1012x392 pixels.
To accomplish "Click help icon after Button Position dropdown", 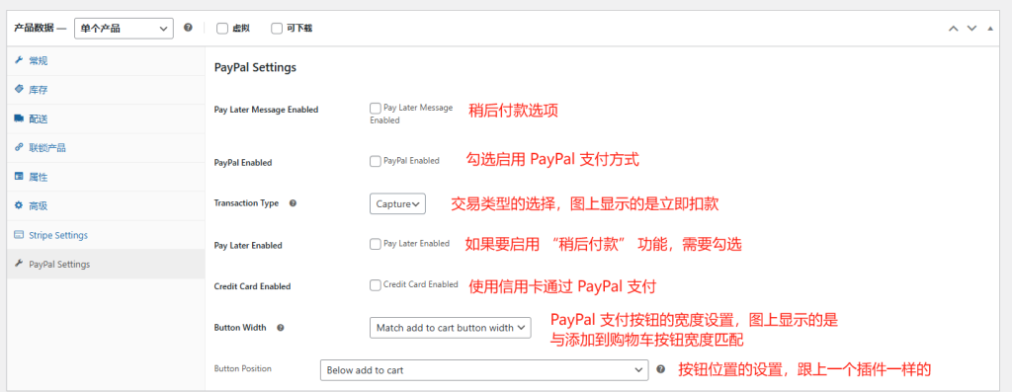I will coord(661,369).
